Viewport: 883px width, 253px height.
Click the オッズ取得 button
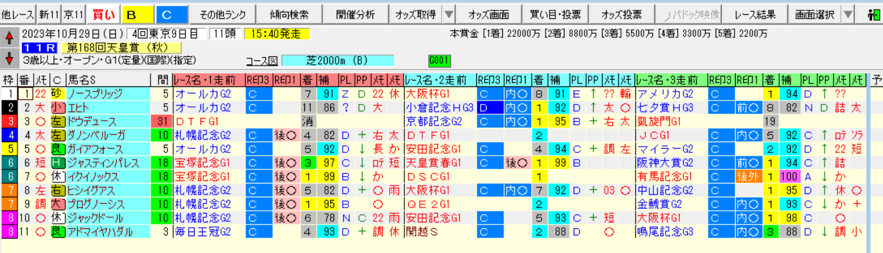415,14
